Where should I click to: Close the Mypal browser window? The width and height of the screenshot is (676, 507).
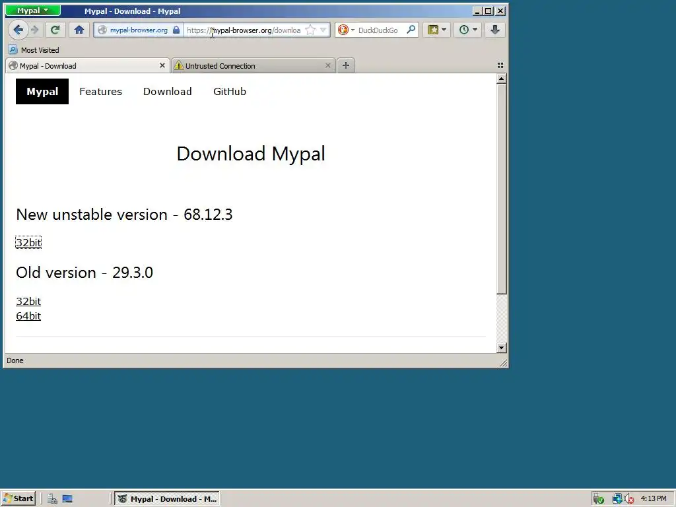click(500, 11)
